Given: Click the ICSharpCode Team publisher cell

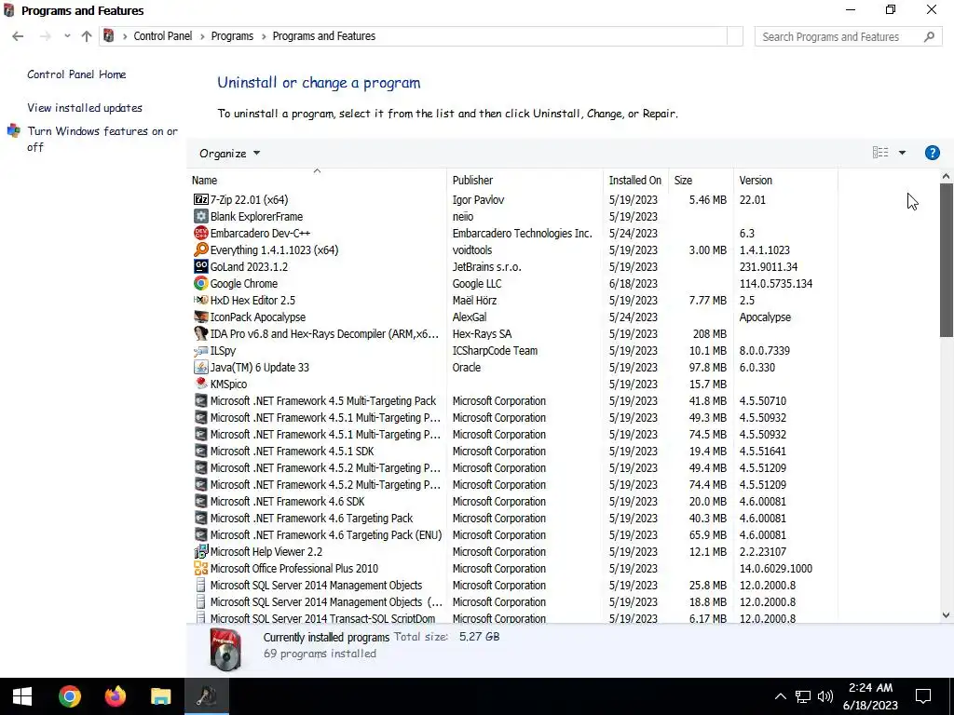Looking at the screenshot, I should tap(495, 351).
